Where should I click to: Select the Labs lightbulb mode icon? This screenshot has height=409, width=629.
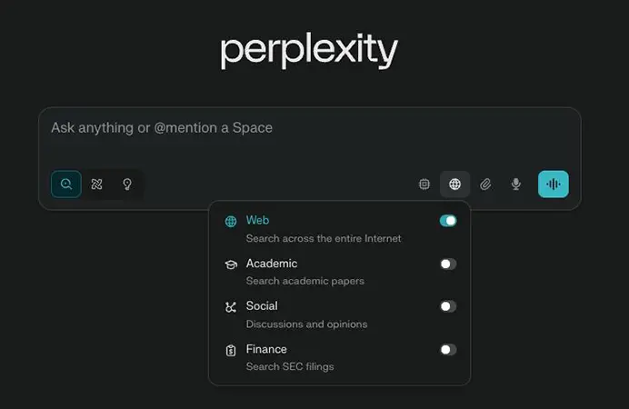tap(127, 184)
